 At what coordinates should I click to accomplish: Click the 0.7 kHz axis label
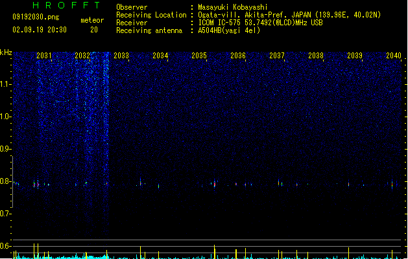point(6,214)
